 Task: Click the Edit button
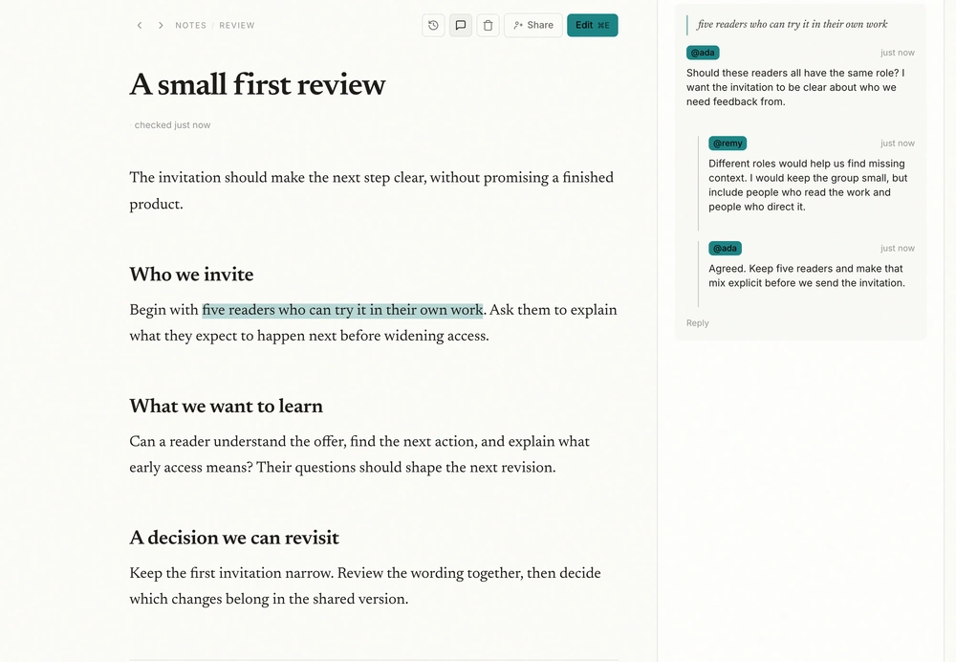coord(592,25)
